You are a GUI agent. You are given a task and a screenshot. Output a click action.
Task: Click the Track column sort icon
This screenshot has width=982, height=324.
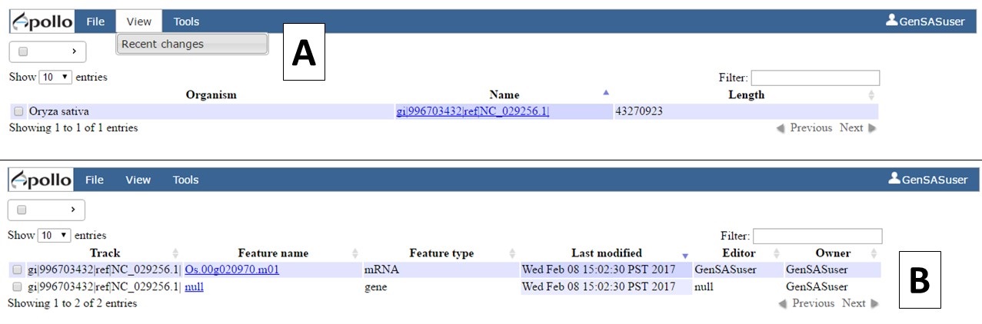click(x=175, y=253)
